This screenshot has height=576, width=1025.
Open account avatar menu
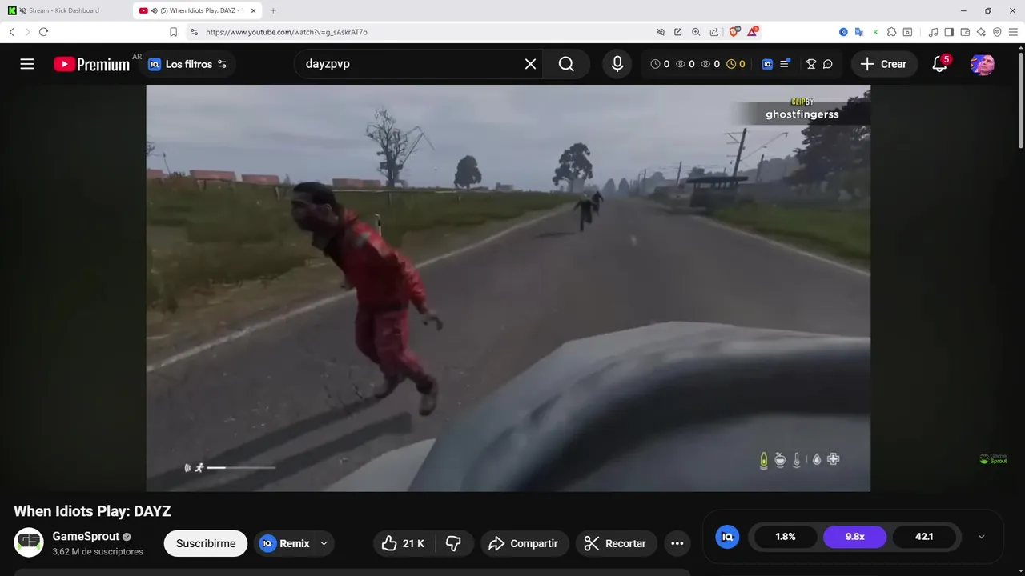983,64
